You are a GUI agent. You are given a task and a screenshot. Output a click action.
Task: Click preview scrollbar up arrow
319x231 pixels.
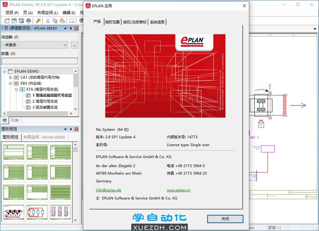tap(75, 145)
